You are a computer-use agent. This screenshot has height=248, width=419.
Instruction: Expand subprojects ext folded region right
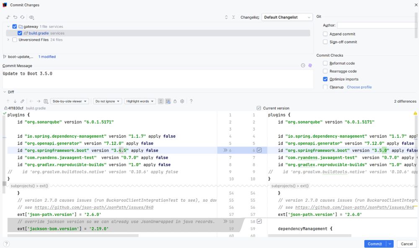point(290,186)
